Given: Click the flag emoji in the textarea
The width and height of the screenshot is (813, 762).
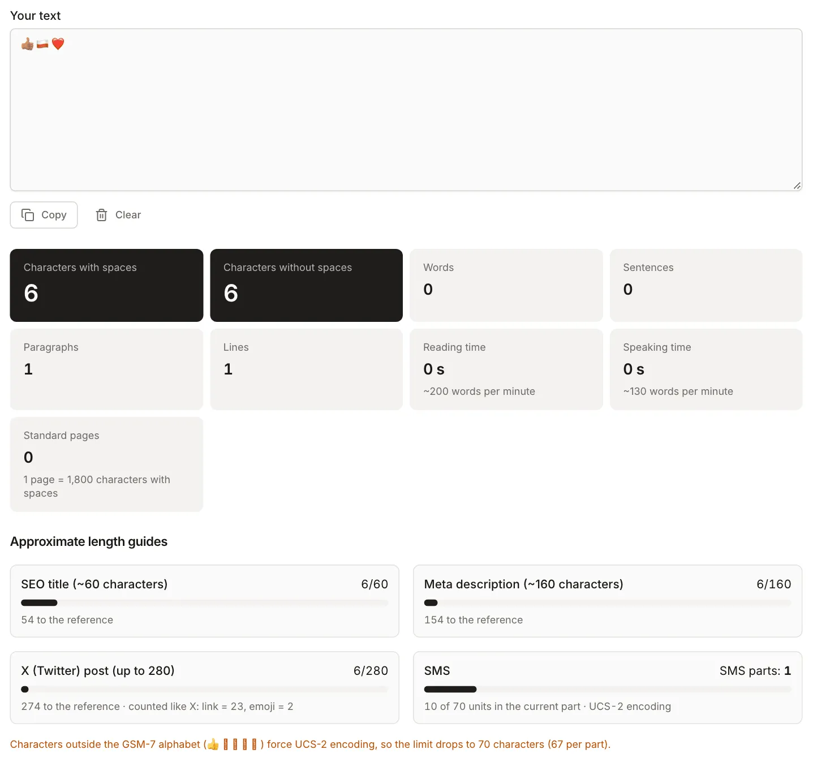Looking at the screenshot, I should pyautogui.click(x=42, y=44).
